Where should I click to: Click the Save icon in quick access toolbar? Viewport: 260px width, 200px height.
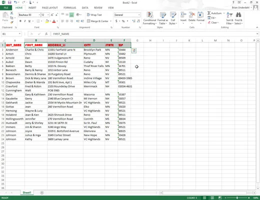click(x=9, y=2)
